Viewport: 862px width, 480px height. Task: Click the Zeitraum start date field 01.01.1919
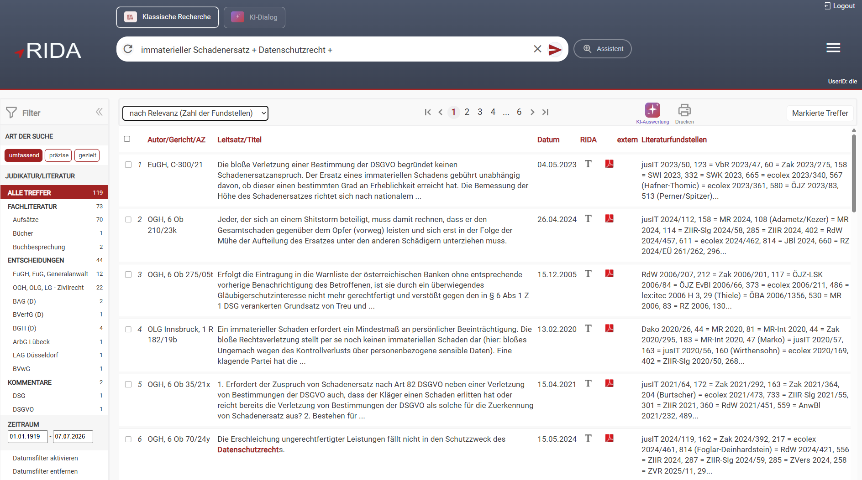coord(28,437)
